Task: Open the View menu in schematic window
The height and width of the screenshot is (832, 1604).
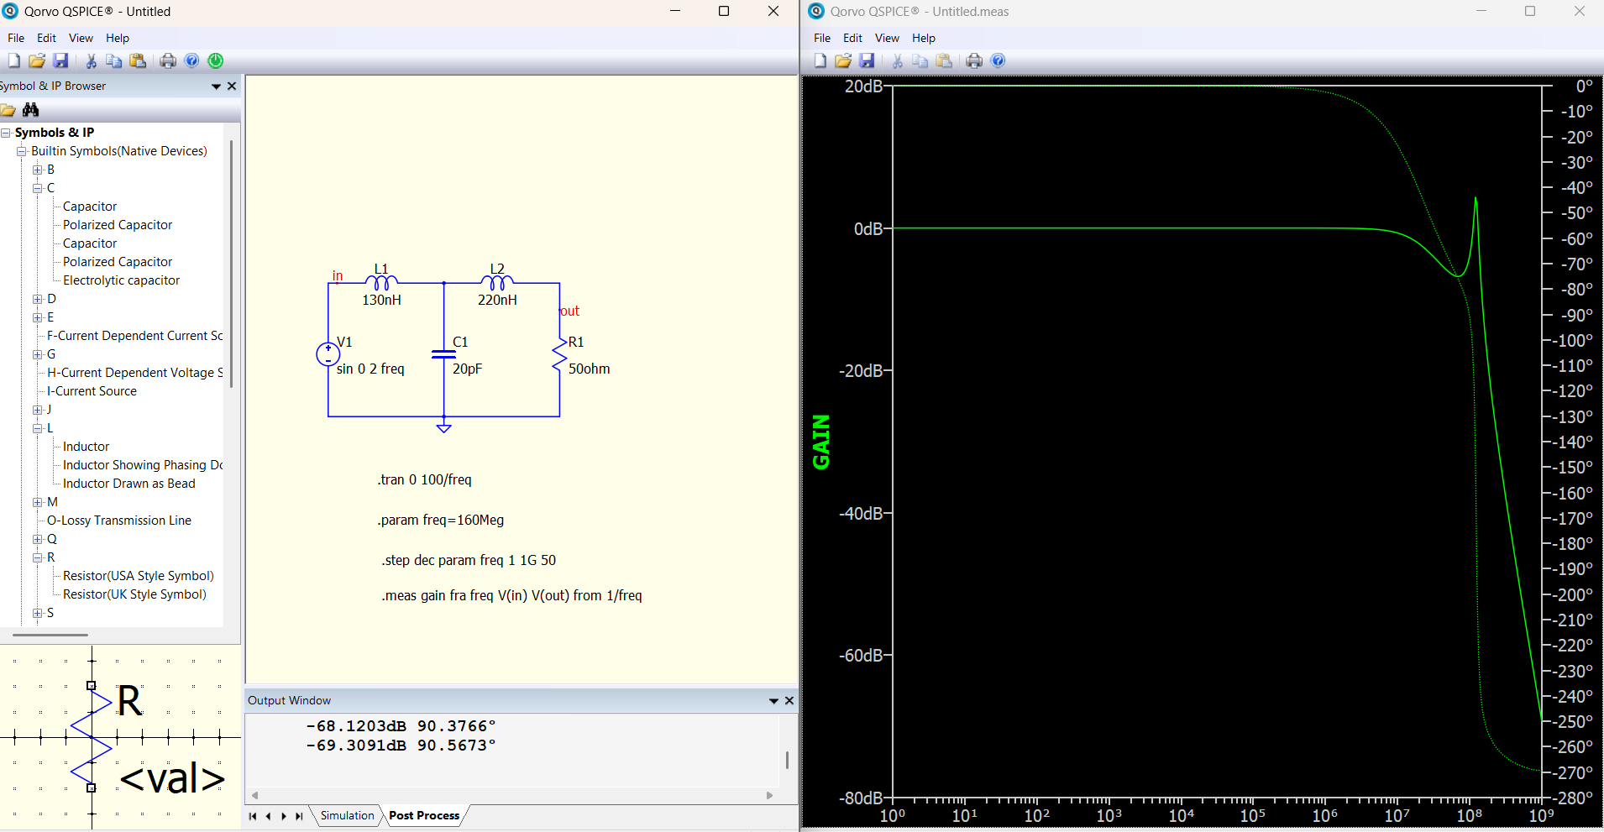Action: 81,38
